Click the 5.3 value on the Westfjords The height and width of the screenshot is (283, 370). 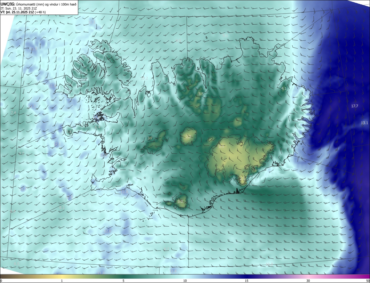point(88,71)
